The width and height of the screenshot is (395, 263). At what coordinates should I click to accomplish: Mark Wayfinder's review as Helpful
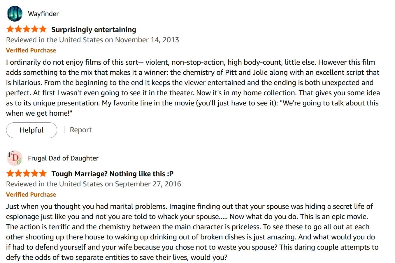point(31,130)
